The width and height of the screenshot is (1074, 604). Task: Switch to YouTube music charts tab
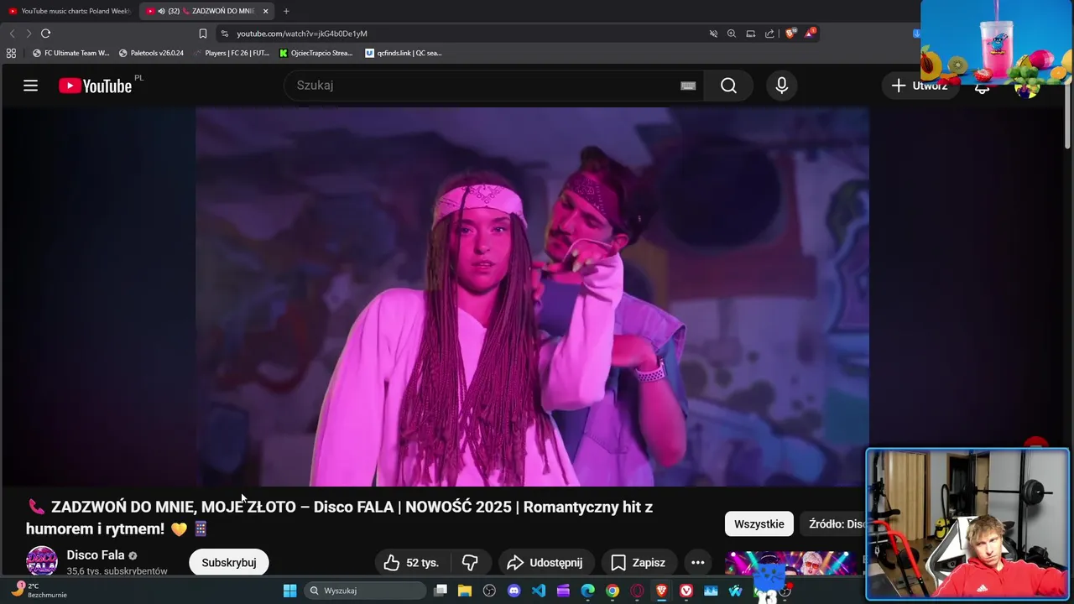pos(70,11)
